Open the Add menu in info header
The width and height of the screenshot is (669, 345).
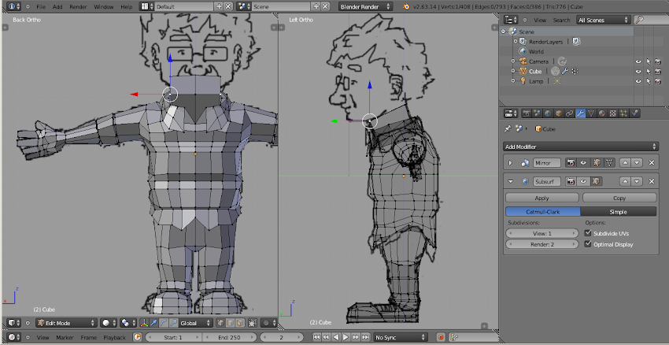click(57, 7)
